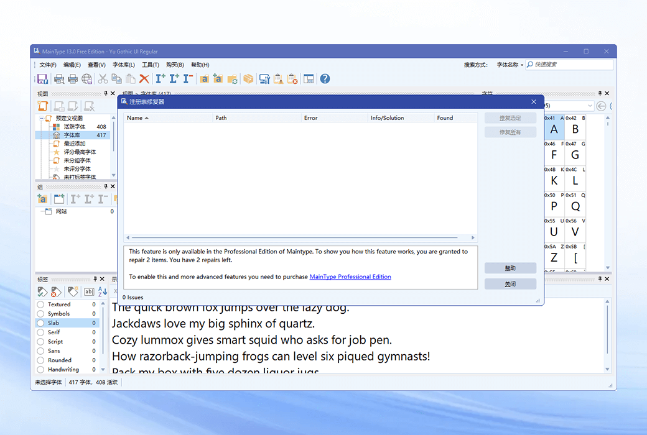Toggle the Rounded tag circle
This screenshot has height=435, width=647.
coord(40,360)
